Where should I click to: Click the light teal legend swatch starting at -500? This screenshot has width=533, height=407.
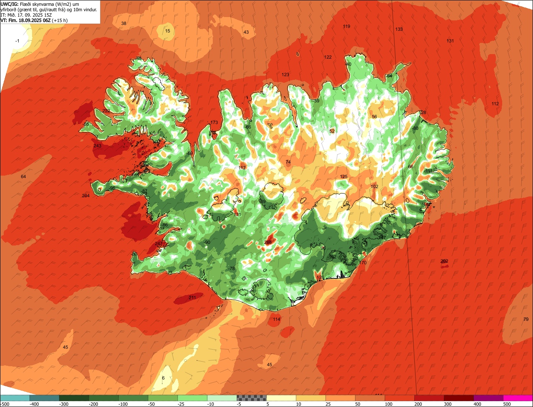[x=15, y=398]
